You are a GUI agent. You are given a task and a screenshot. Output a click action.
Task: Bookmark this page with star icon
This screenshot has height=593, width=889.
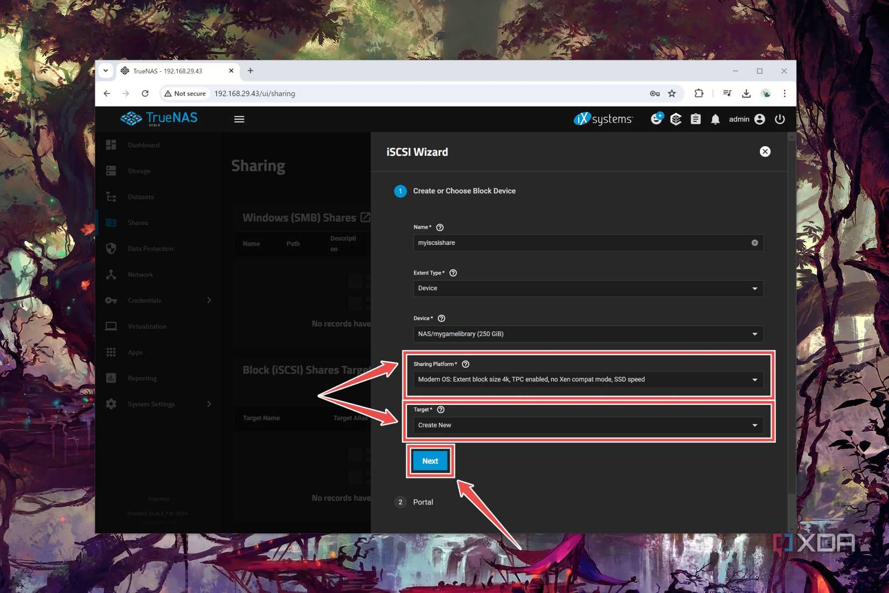click(672, 93)
